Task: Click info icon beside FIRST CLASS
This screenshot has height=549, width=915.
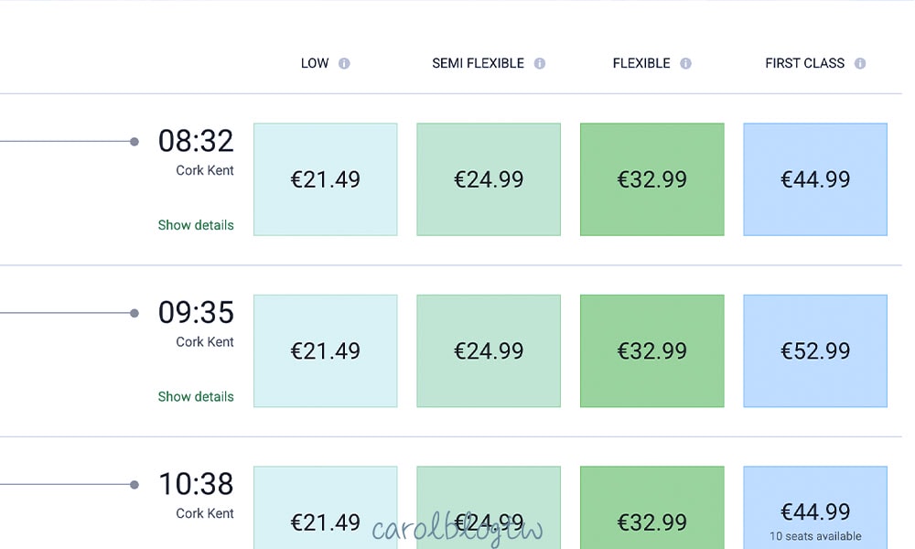Action: point(860,64)
